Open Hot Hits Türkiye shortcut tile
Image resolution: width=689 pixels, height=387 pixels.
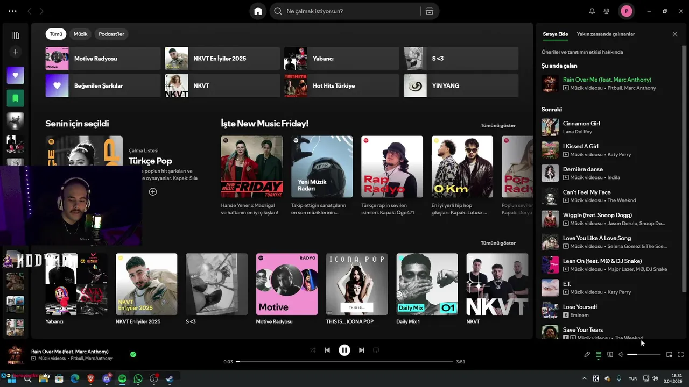[x=342, y=85]
